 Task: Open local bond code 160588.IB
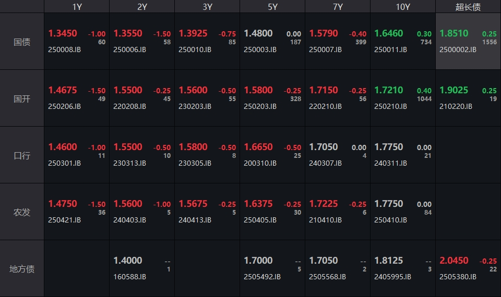point(129,277)
